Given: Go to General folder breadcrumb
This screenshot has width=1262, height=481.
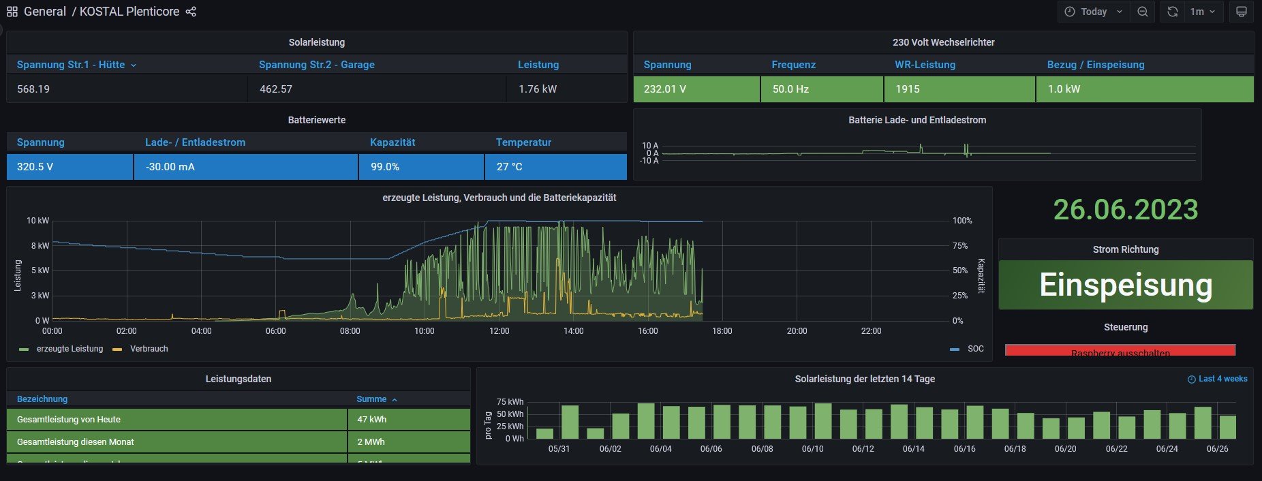Looking at the screenshot, I should click(45, 12).
